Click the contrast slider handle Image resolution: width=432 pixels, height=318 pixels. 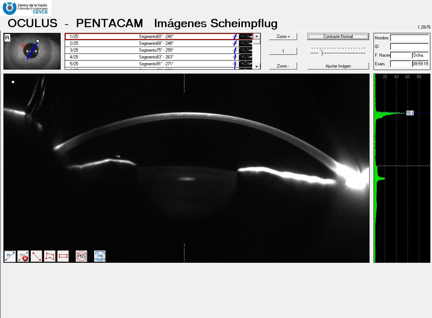click(x=322, y=53)
